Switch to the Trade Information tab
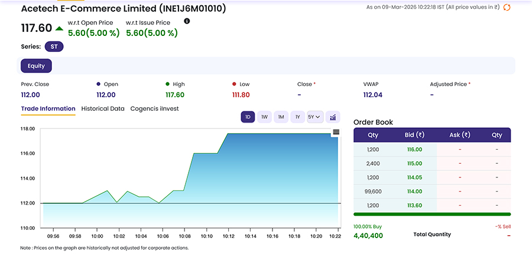The width and height of the screenshot is (532, 254). click(x=48, y=108)
